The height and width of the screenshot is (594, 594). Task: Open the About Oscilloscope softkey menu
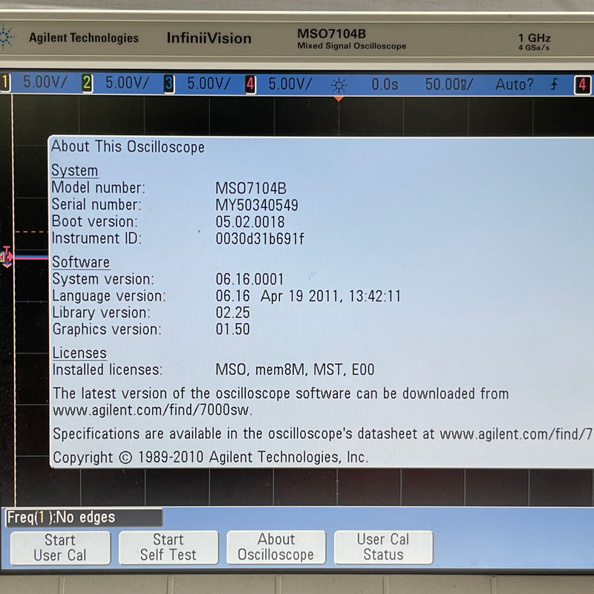coord(276,546)
